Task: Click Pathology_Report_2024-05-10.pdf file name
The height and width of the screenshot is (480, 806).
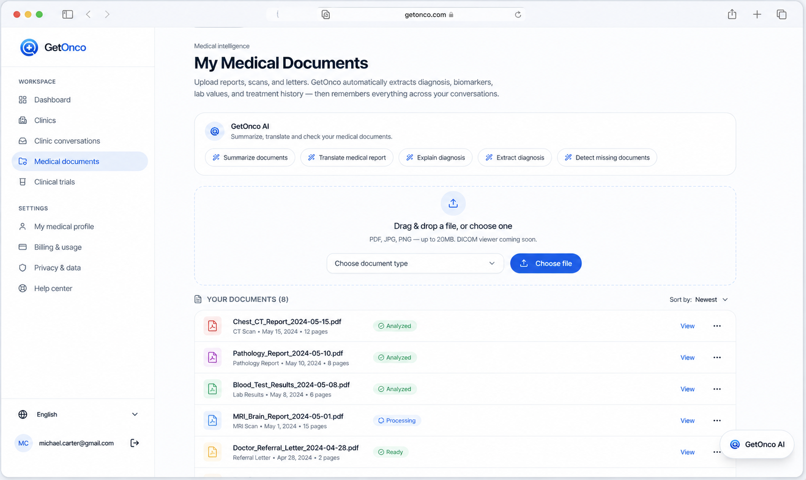Action: point(288,354)
